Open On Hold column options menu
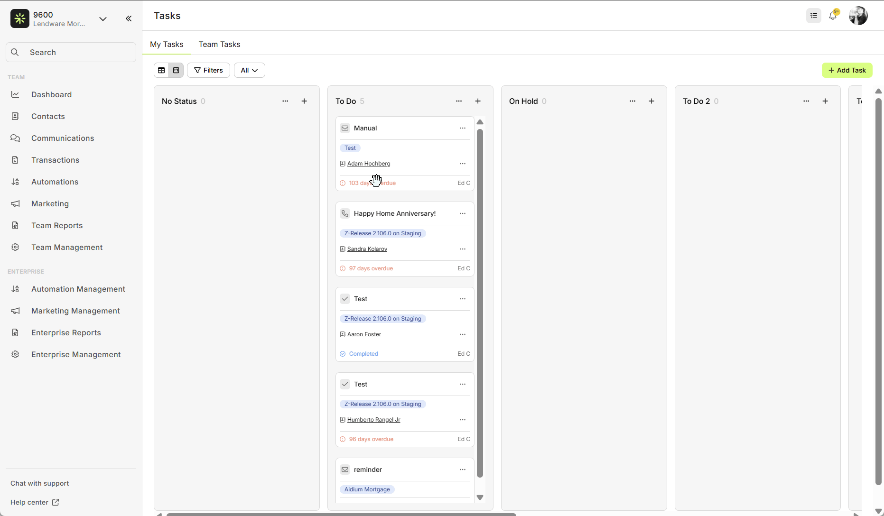884x516 pixels. pyautogui.click(x=633, y=101)
